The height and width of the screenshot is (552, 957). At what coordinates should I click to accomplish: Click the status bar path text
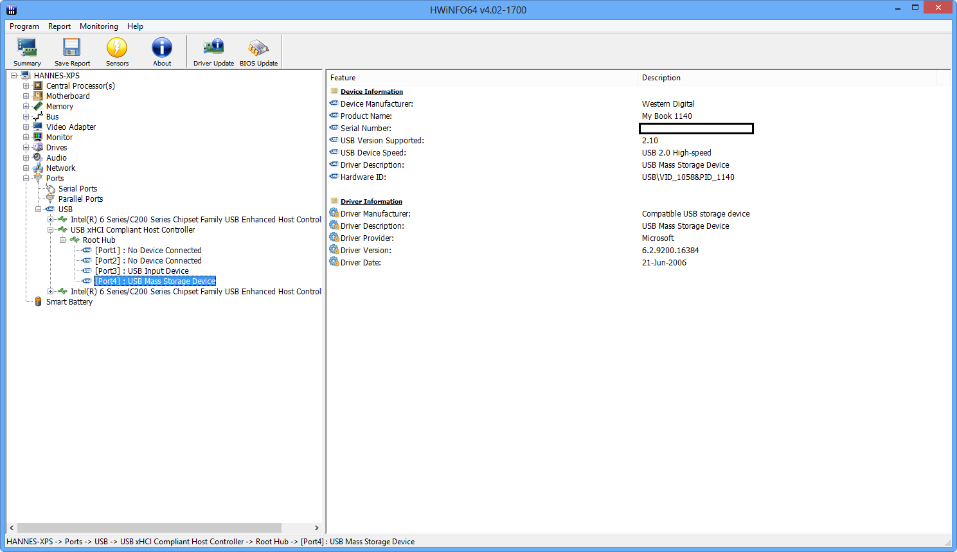pos(210,542)
